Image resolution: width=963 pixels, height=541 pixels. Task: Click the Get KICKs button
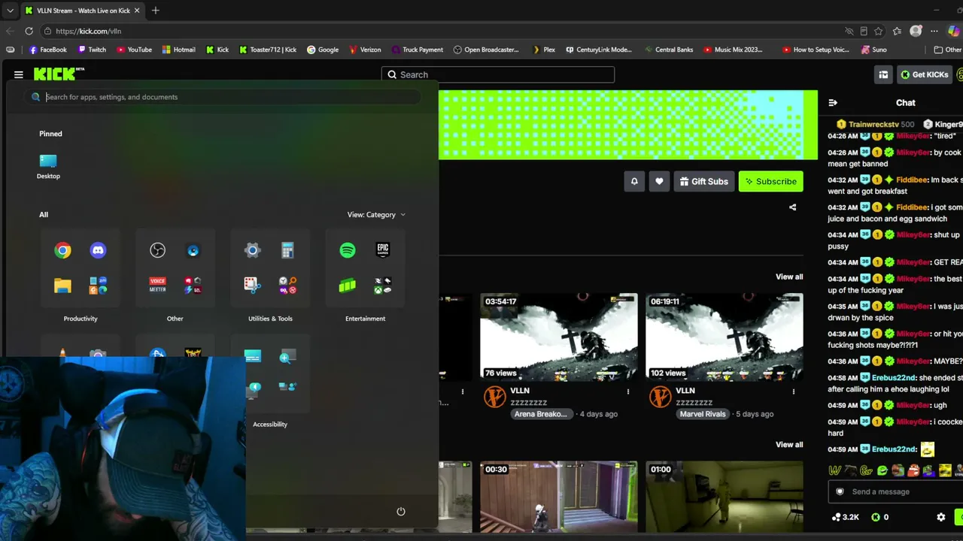924,74
